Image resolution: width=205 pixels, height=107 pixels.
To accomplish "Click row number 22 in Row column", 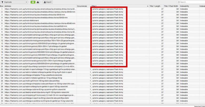I will tap(2, 69).
